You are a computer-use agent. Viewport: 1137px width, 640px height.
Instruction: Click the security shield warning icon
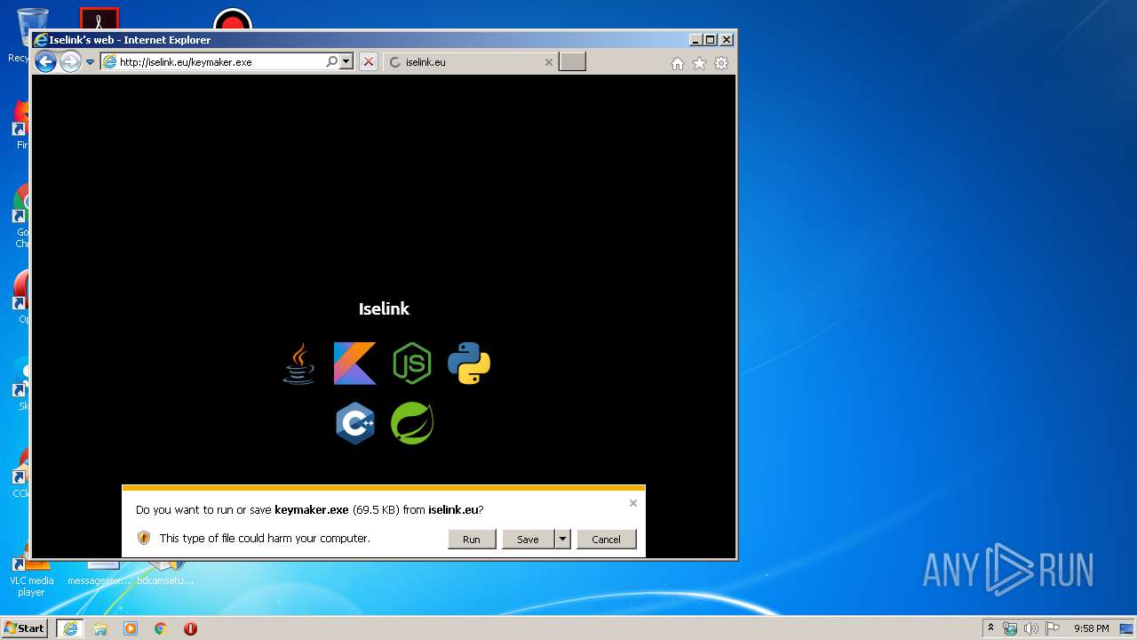[x=144, y=538]
